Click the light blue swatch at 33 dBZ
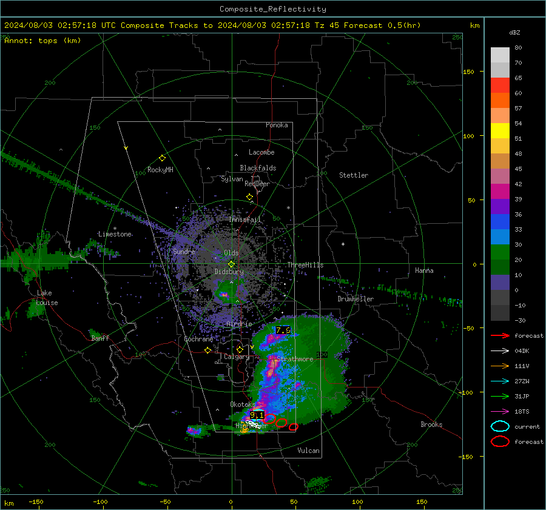This screenshot has width=546, height=510. pos(500,237)
